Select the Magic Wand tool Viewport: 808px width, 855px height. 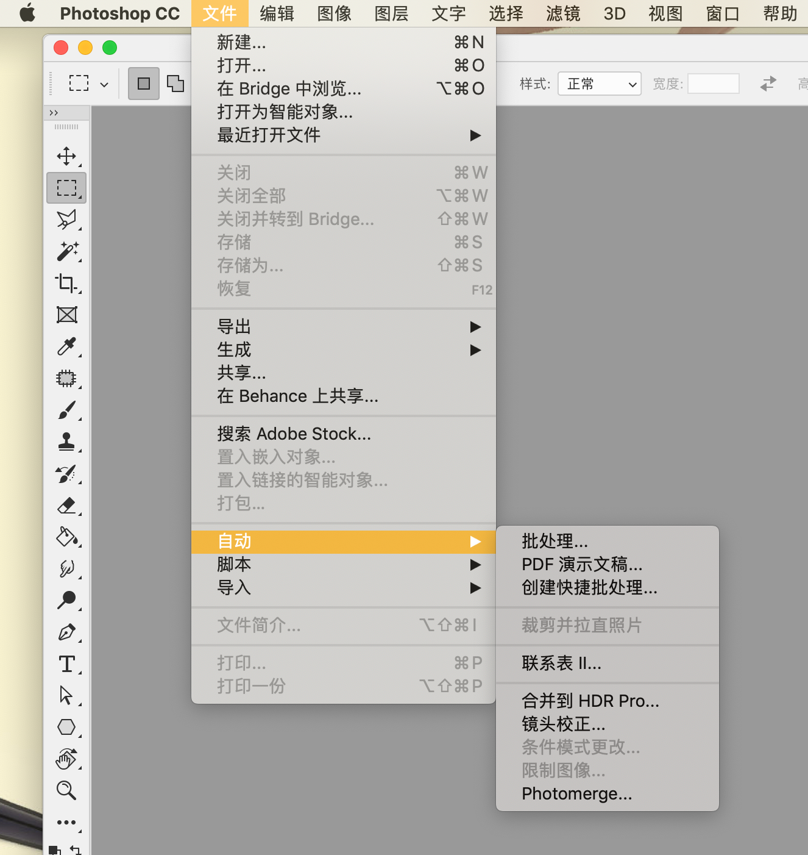[66, 251]
